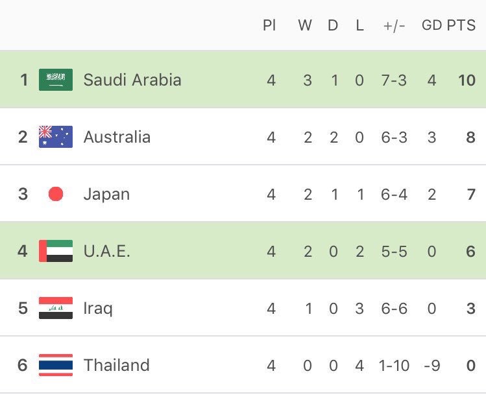The width and height of the screenshot is (486, 415).
Task: Select Thailand's 1-10 goals record
Action: click(394, 366)
